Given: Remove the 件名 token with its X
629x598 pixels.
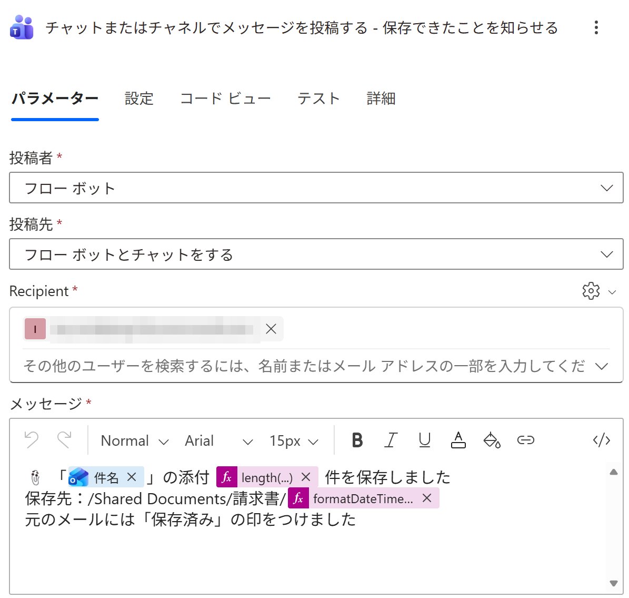Looking at the screenshot, I should [132, 477].
